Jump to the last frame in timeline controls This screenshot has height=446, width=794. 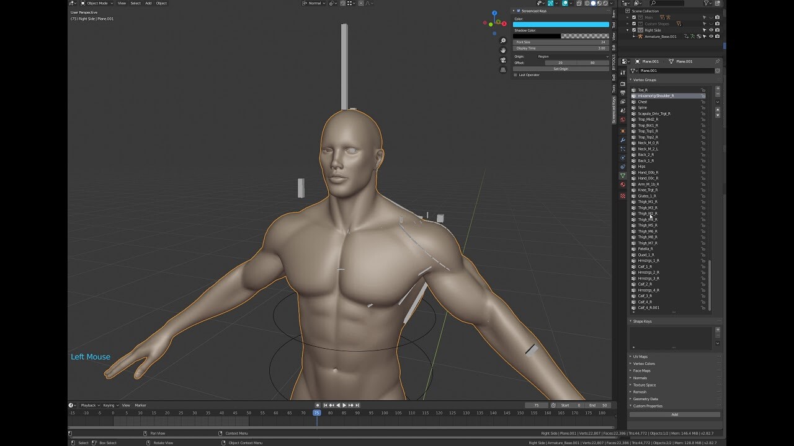tap(358, 405)
